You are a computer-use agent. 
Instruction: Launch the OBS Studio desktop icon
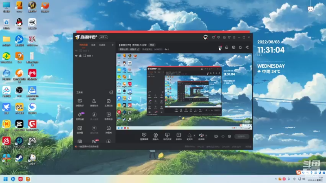tap(19, 91)
